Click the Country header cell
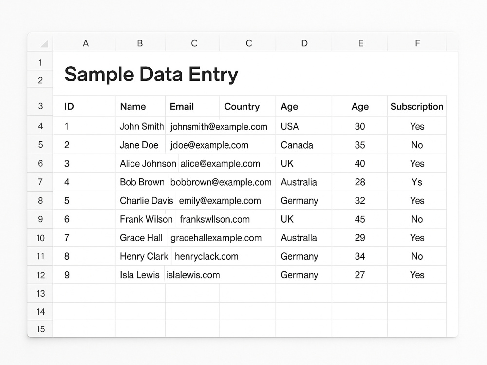The height and width of the screenshot is (365, 487). tap(247, 106)
